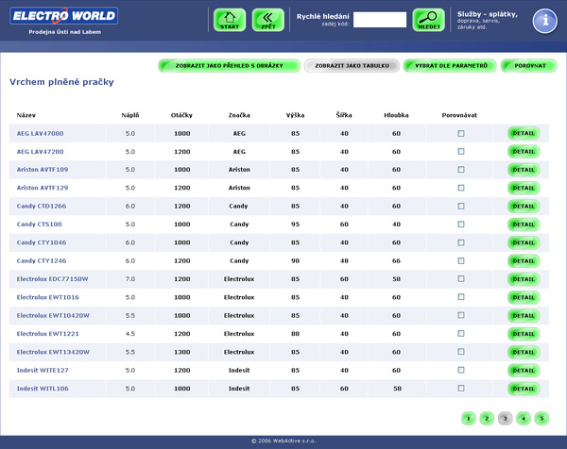The width and height of the screenshot is (567, 449).
Task: Open the Electrolux EWT1221 product link
Action: point(48,334)
